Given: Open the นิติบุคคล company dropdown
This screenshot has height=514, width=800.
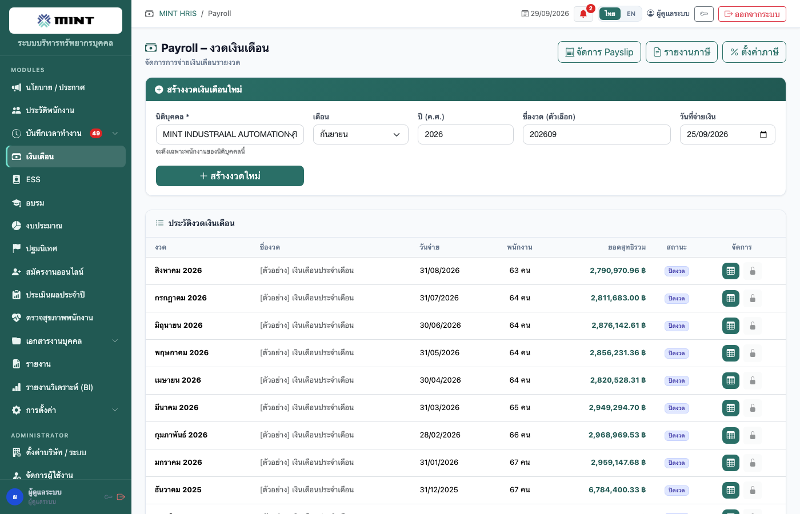Looking at the screenshot, I should click(230, 135).
